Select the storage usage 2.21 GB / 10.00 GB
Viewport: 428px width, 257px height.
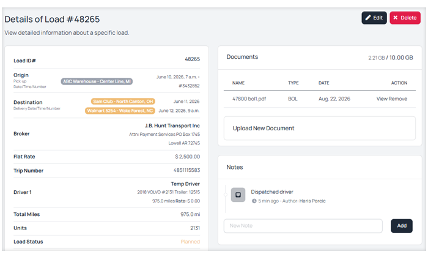coord(390,58)
